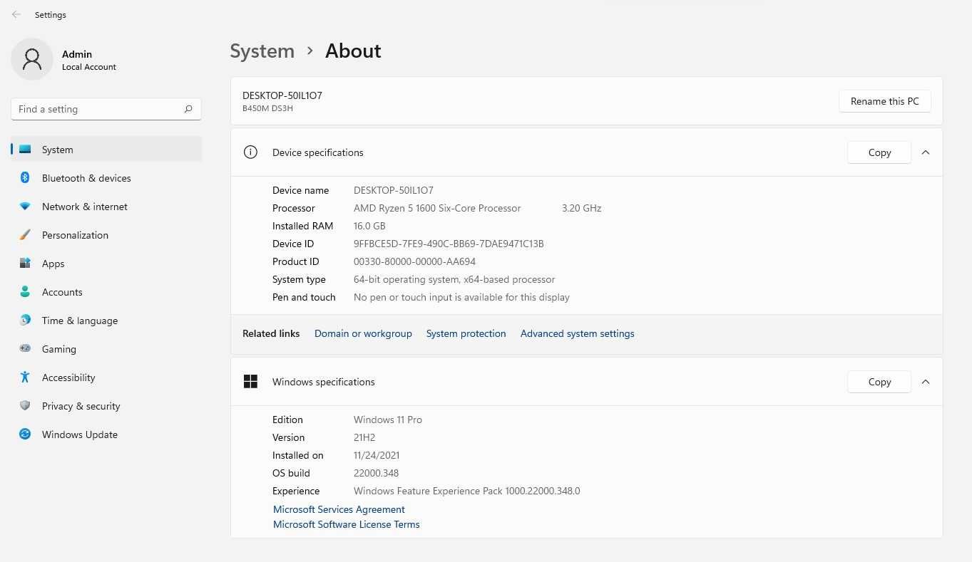Click the Time & language globe icon
Image resolution: width=972 pixels, height=562 pixels.
pos(25,321)
